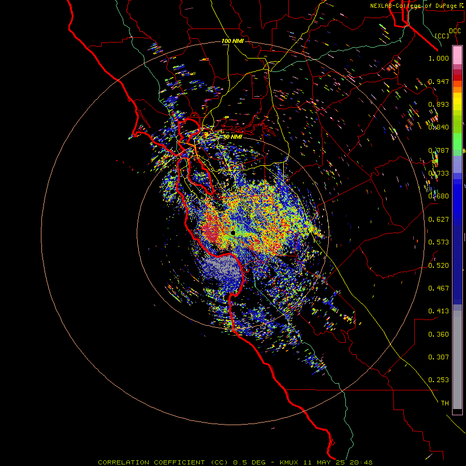This screenshot has height=466, width=466.
Task: Click the 1.000 value on CC scale
Action: point(439,58)
